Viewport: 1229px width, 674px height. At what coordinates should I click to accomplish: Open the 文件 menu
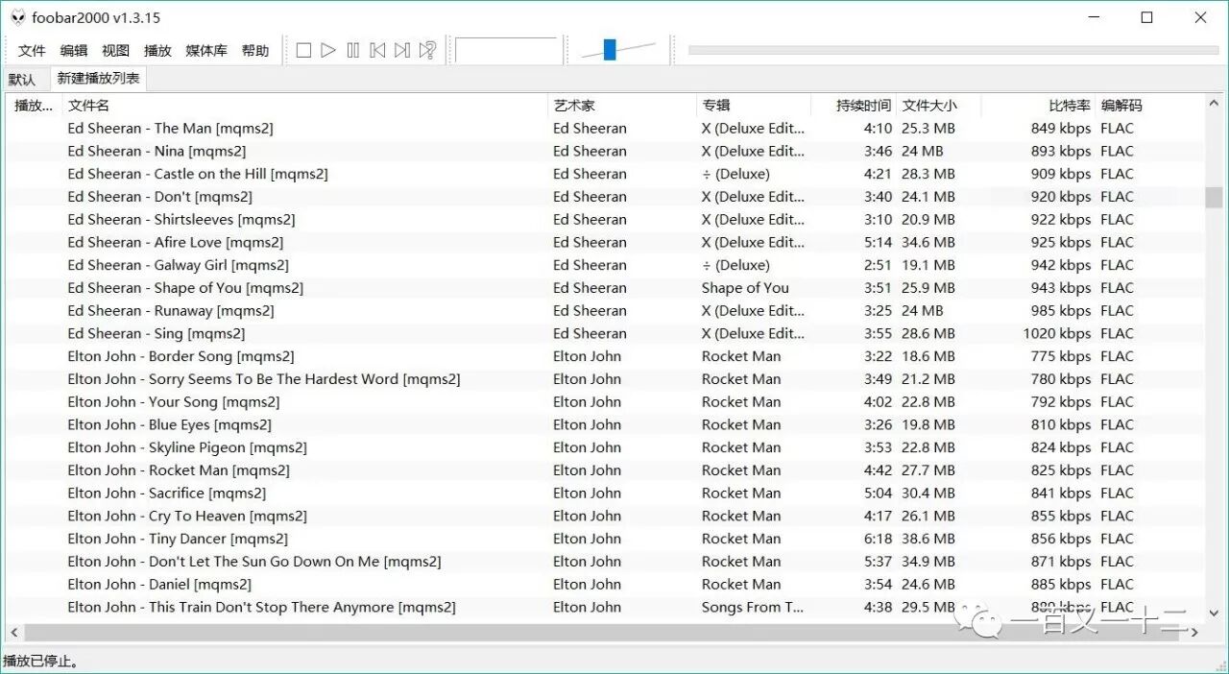32,51
